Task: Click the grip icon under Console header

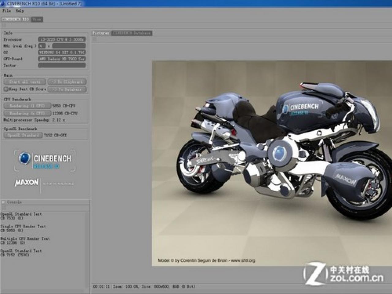Action: coord(4,208)
